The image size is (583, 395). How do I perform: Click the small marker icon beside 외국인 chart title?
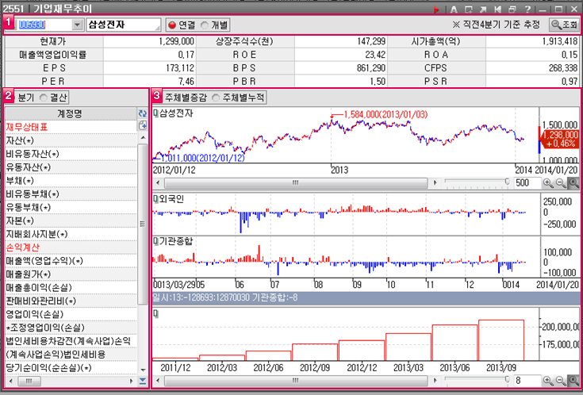point(155,199)
